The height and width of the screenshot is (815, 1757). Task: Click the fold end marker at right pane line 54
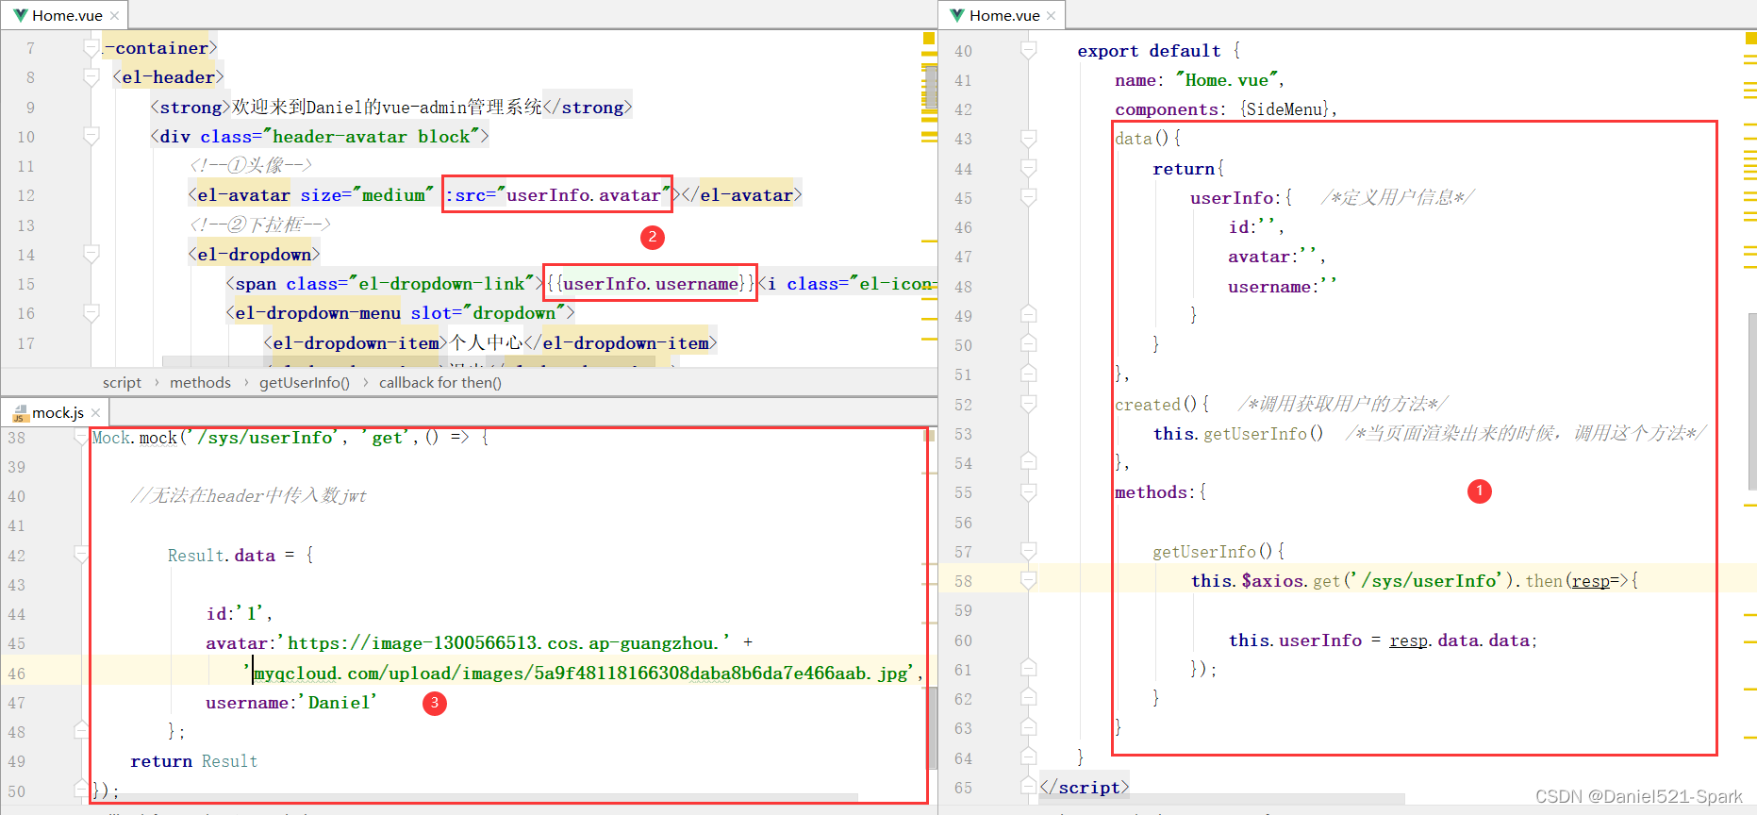pos(1029,462)
